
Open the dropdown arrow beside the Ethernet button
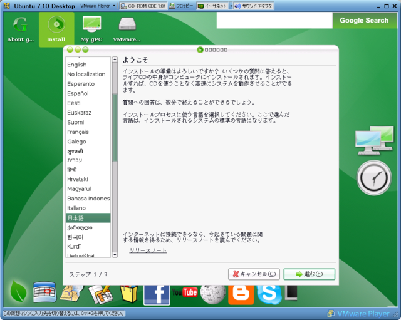[231, 6]
